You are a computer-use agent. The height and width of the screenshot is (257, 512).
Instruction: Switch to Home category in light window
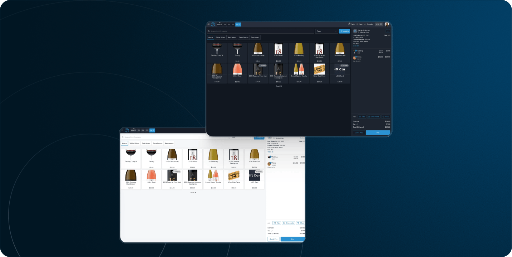[x=124, y=143]
